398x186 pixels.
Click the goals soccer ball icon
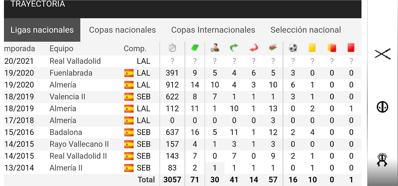click(293, 48)
